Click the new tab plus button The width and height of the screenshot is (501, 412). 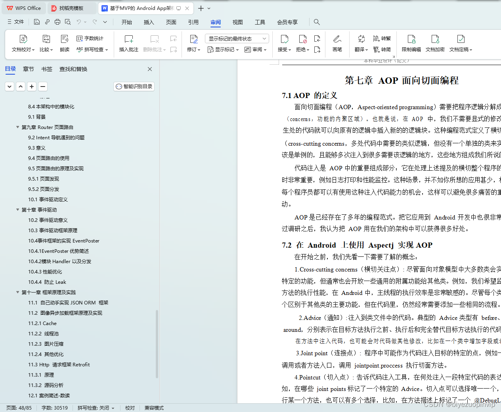201,8
